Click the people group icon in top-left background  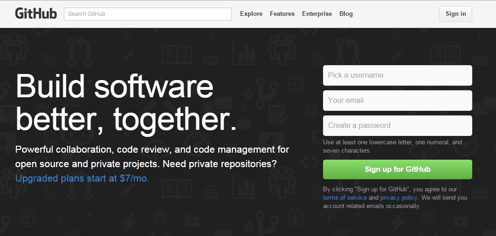click(13, 48)
